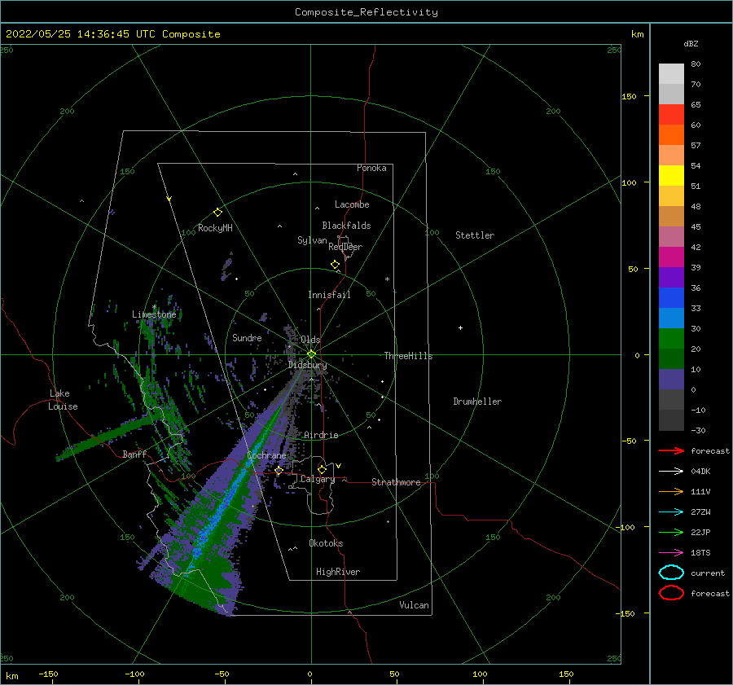Click the yellow diamond marker near Cochrane
733x685 pixels.
pyautogui.click(x=279, y=471)
